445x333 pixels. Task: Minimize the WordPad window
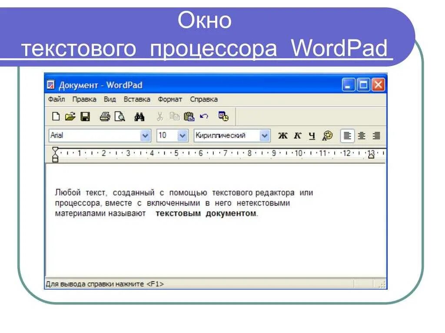[x=348, y=85]
